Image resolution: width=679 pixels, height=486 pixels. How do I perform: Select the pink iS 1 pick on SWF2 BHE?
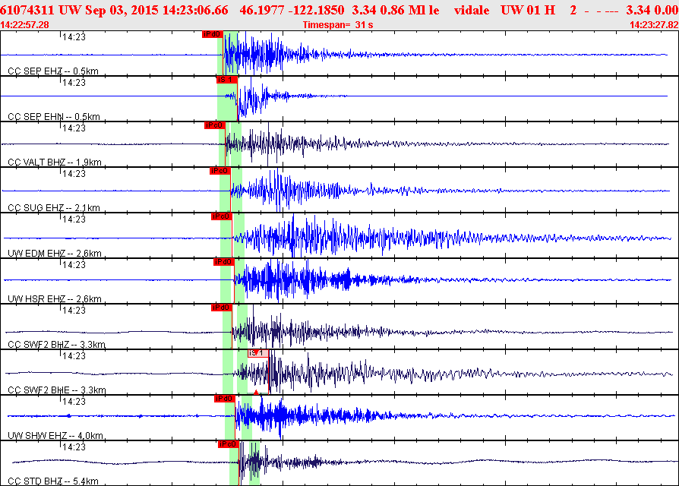coord(257,353)
